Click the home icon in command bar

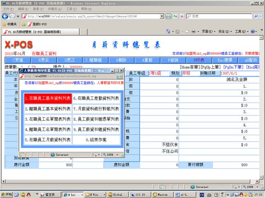coord(168,31)
